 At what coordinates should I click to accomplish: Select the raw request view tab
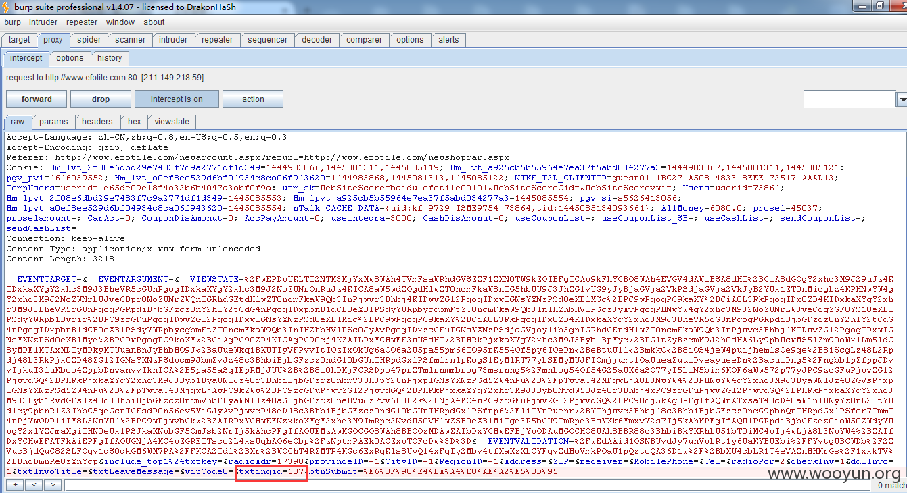[x=18, y=122]
